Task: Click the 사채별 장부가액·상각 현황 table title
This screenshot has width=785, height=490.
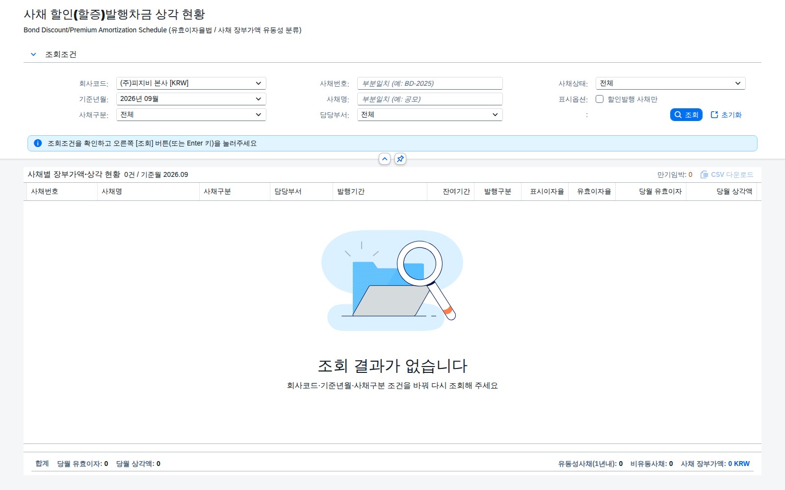Action: point(74,174)
